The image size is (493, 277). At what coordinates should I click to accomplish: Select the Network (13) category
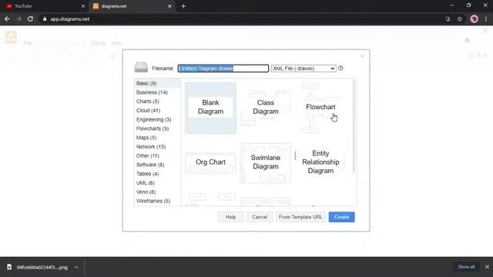click(157, 147)
